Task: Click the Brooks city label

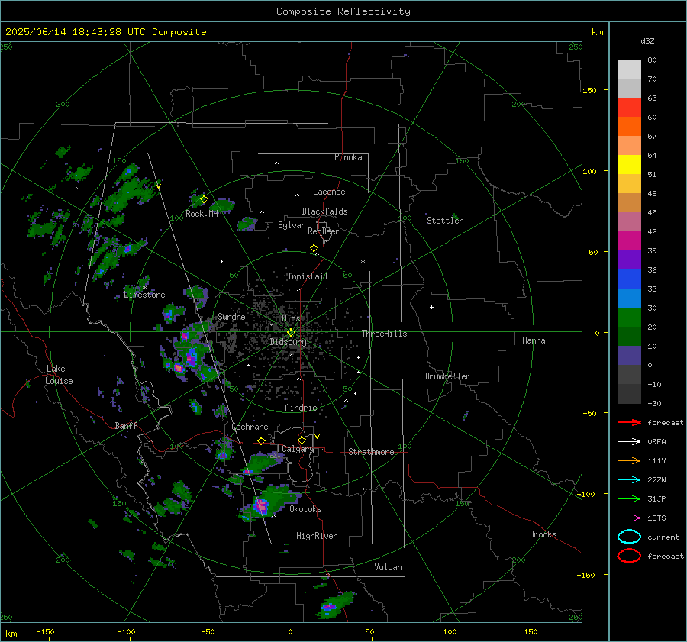Action: pos(543,534)
